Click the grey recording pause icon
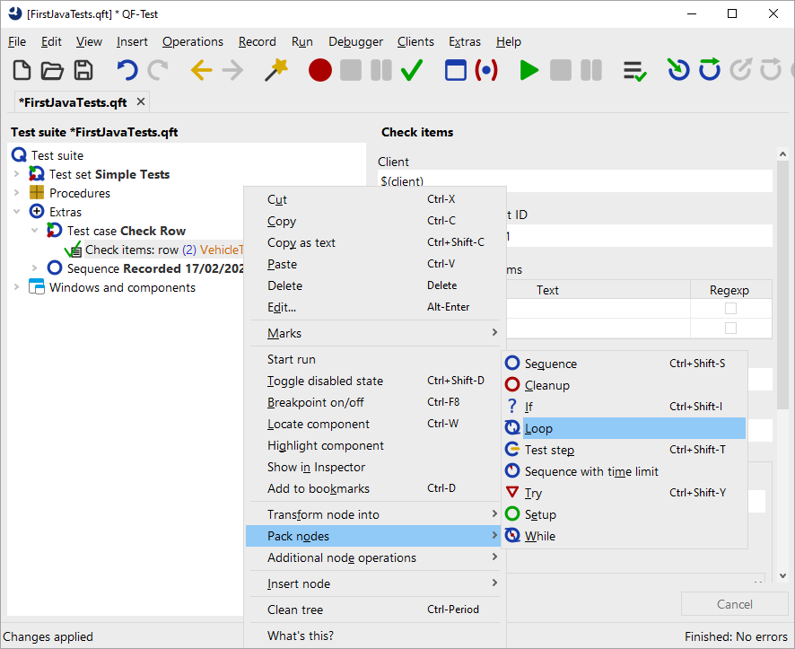 click(381, 70)
